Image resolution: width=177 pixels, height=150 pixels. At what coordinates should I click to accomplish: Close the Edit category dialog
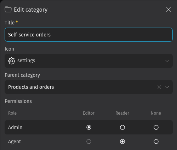169,10
